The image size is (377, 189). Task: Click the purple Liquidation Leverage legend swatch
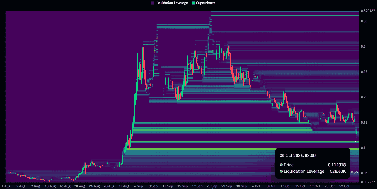153,3
